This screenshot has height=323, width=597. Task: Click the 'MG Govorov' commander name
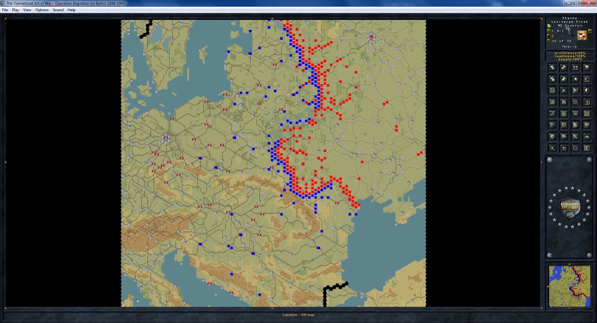570,26
